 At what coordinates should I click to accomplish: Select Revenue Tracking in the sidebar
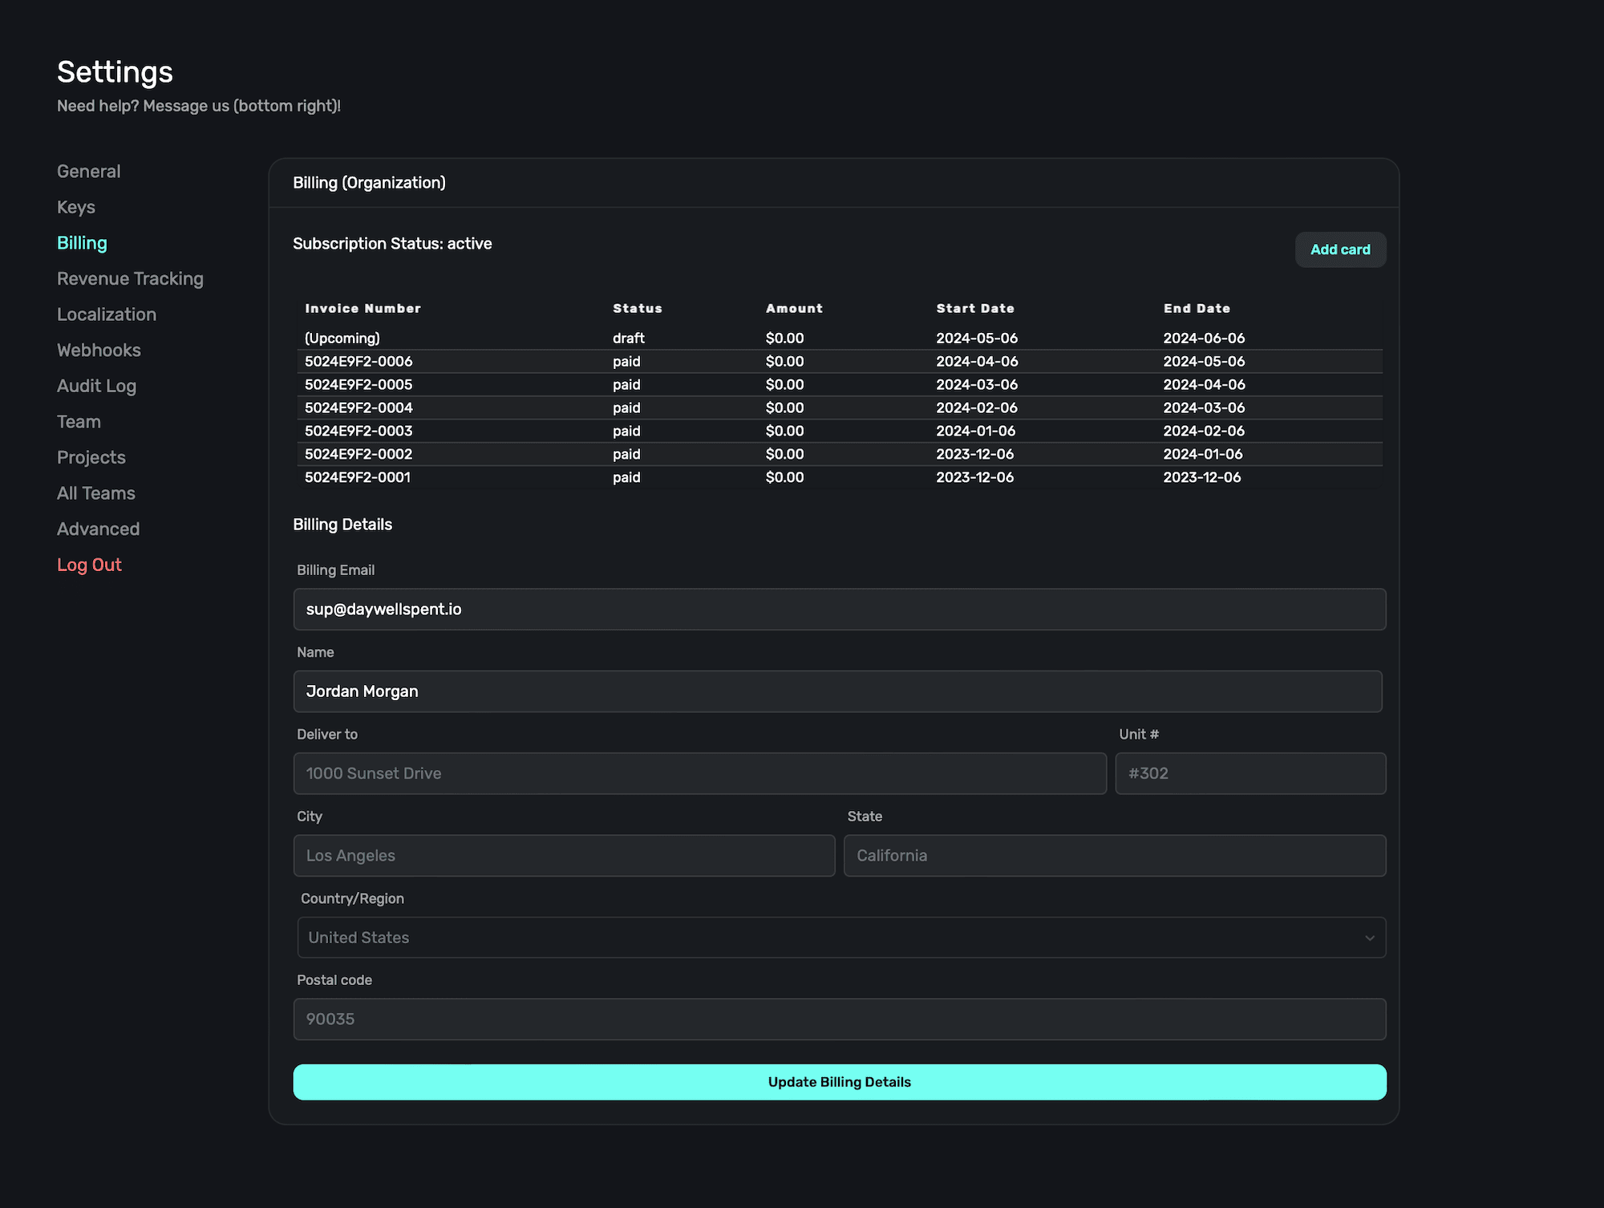130,278
